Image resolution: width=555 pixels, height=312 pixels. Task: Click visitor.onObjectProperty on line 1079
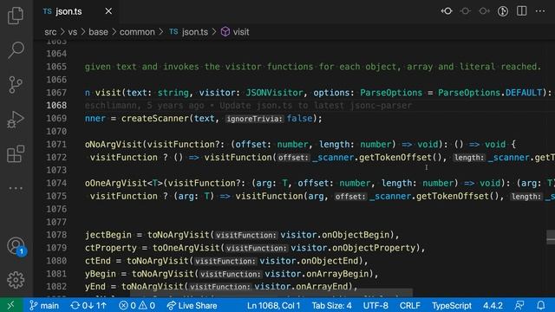click(x=353, y=248)
